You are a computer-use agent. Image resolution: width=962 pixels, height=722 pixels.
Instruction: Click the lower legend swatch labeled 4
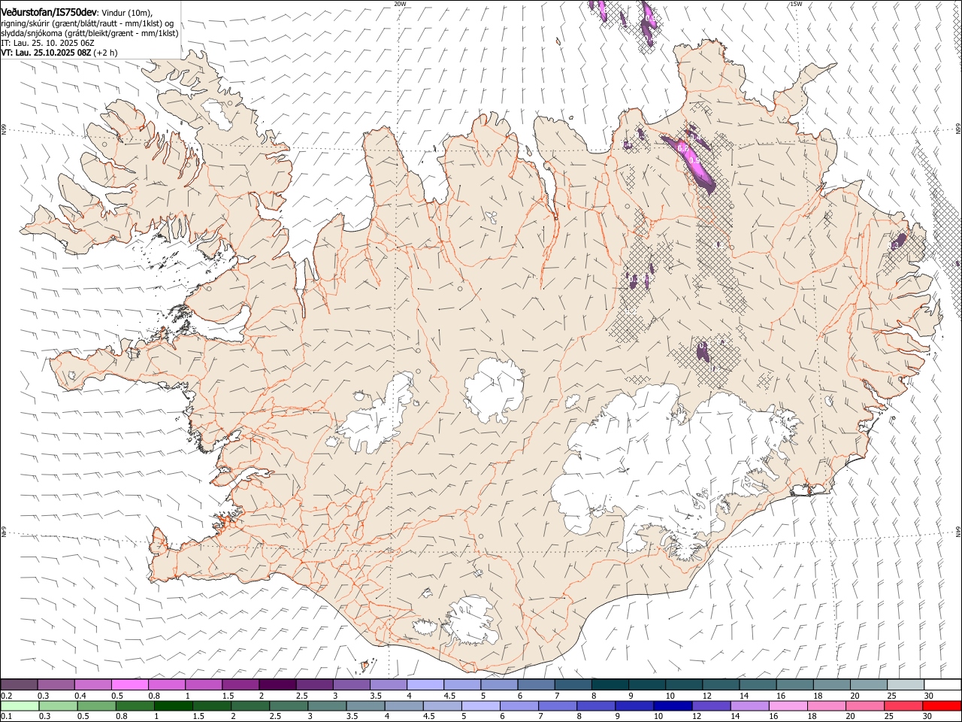[404, 705]
